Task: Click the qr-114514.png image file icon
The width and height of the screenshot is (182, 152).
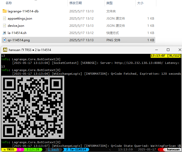Action: coord(4,40)
